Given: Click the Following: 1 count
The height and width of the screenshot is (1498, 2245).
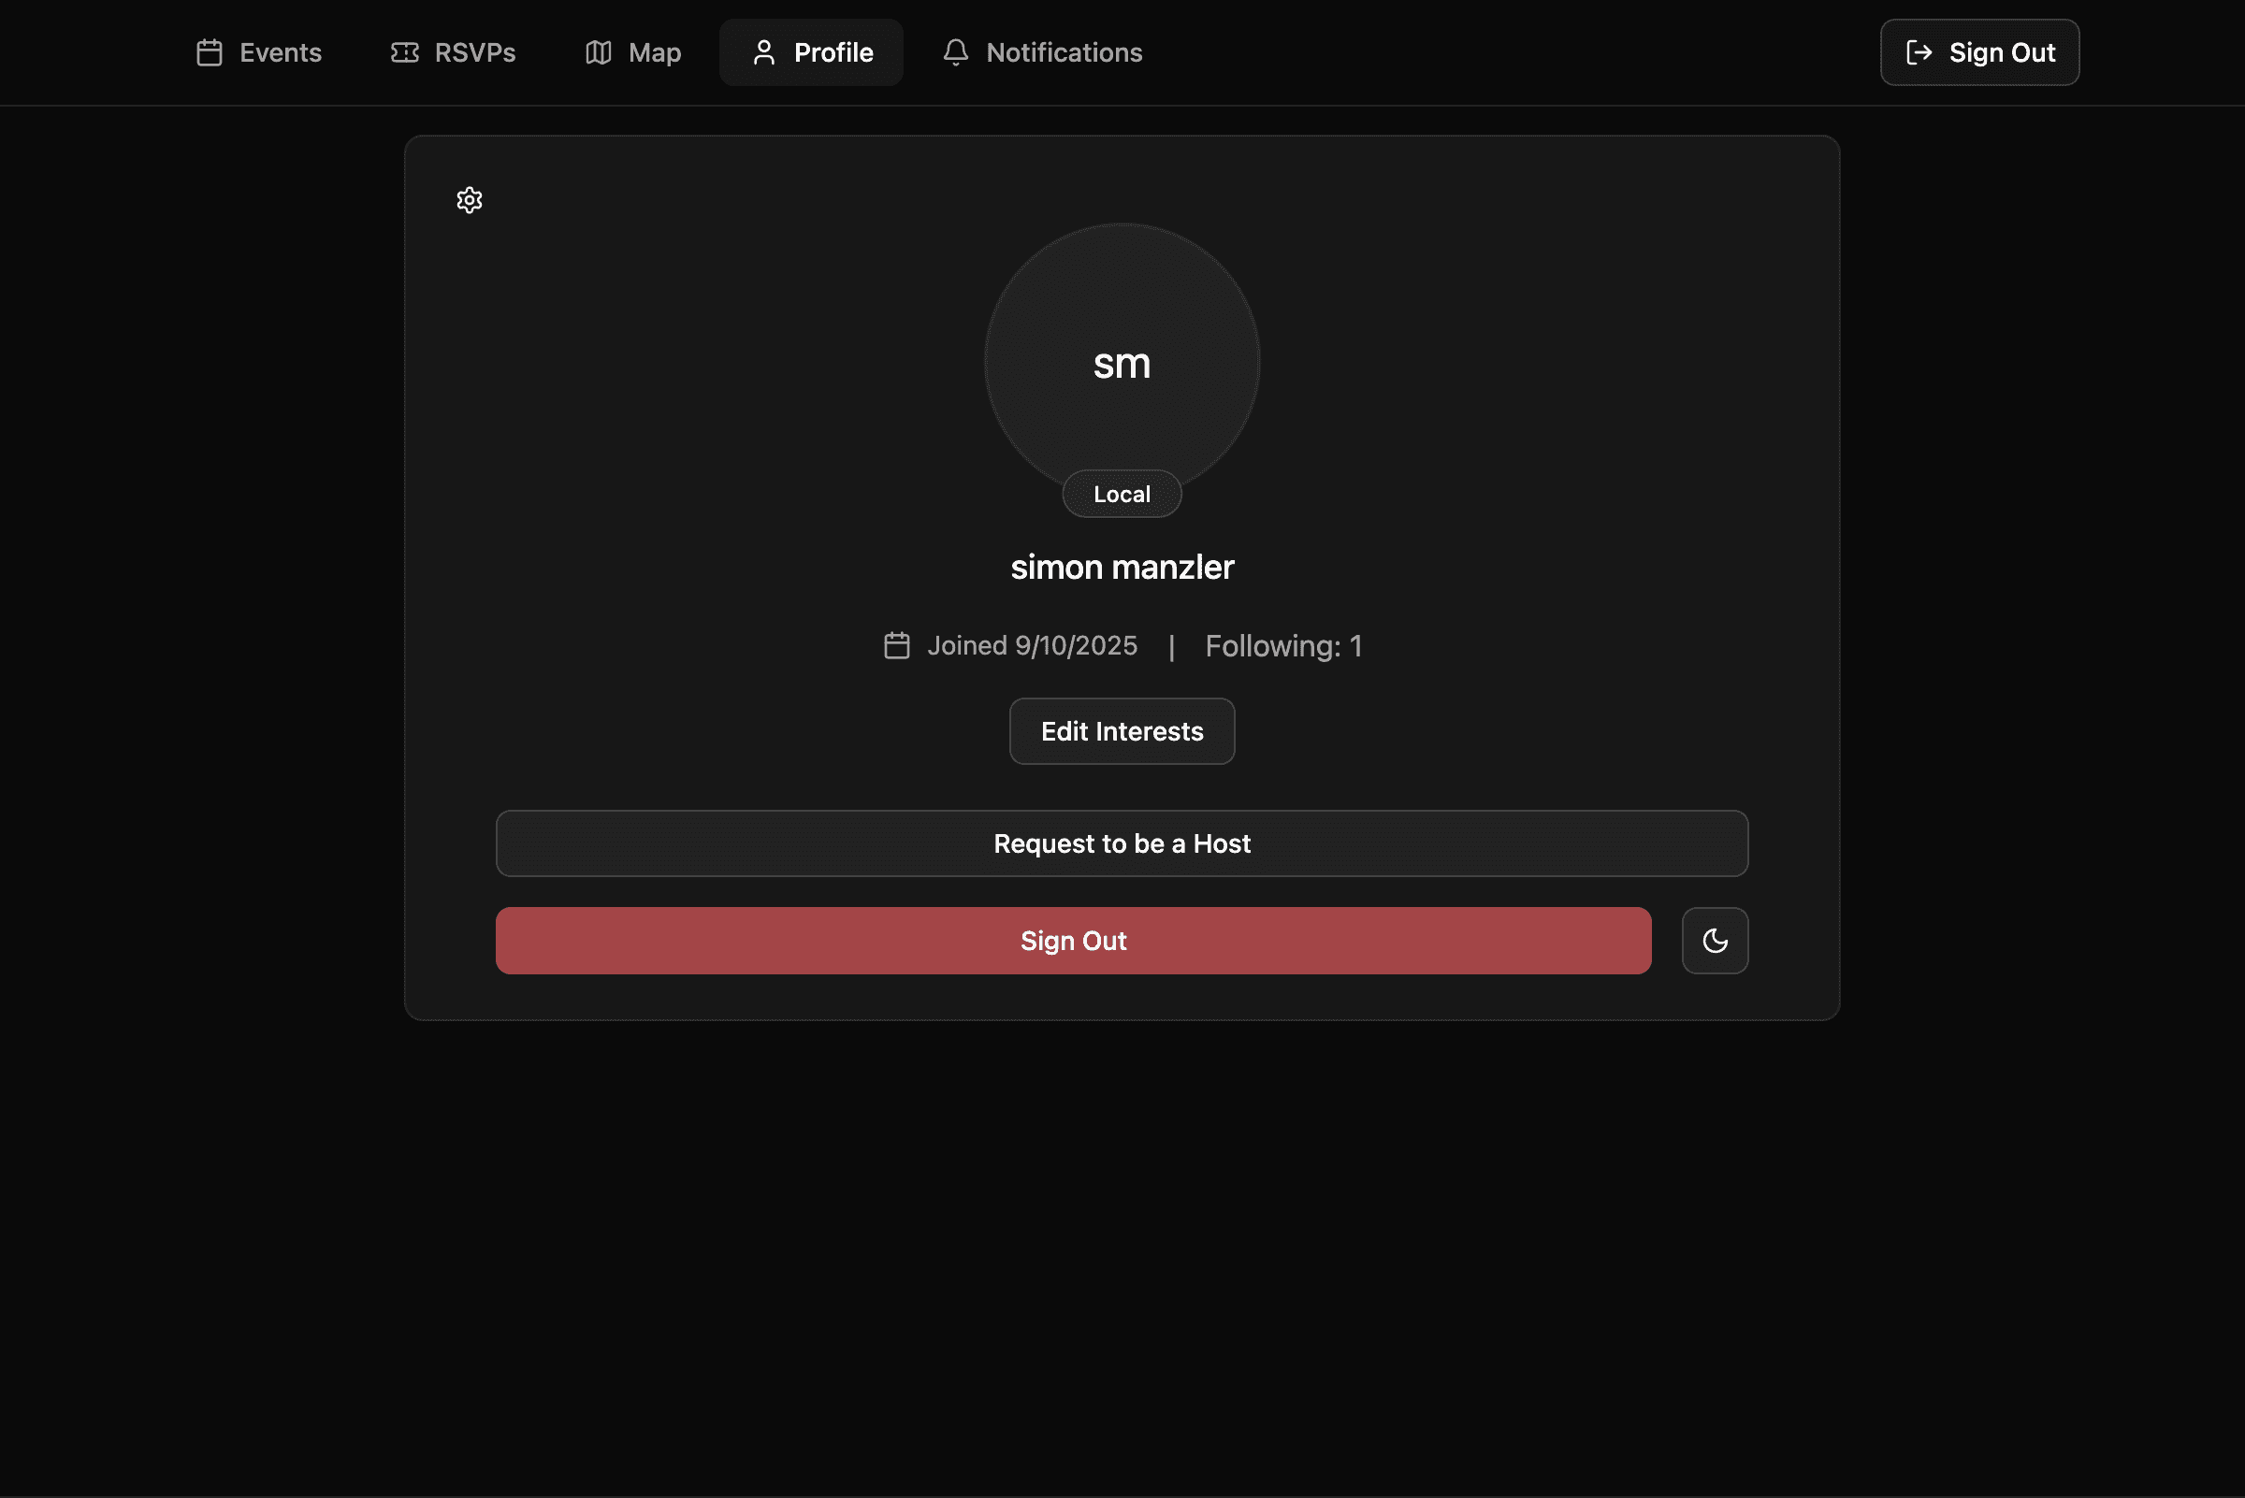Looking at the screenshot, I should coord(1283,645).
